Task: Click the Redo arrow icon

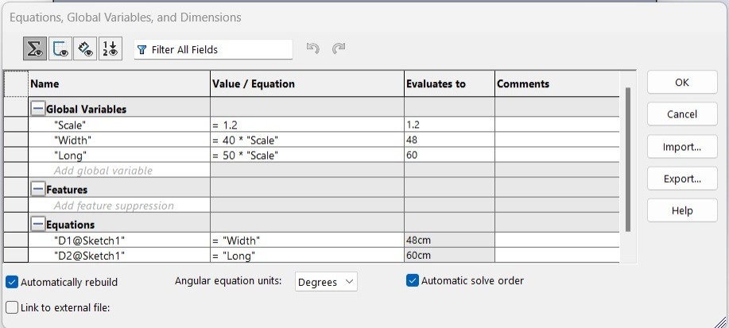Action: [339, 48]
